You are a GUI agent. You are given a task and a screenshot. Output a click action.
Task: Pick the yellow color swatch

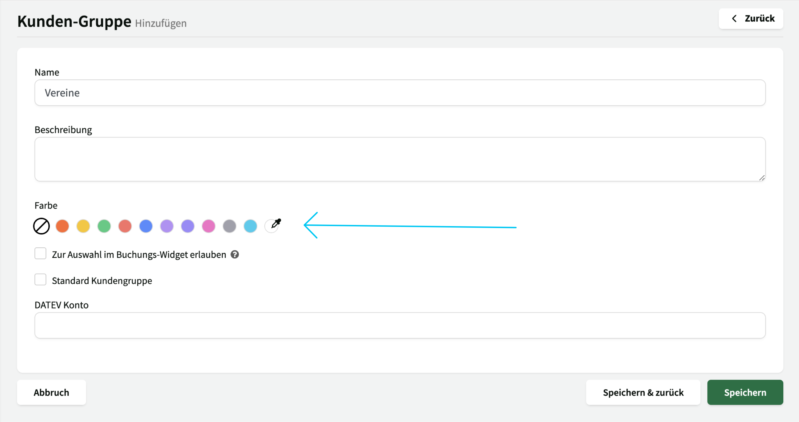pyautogui.click(x=83, y=226)
